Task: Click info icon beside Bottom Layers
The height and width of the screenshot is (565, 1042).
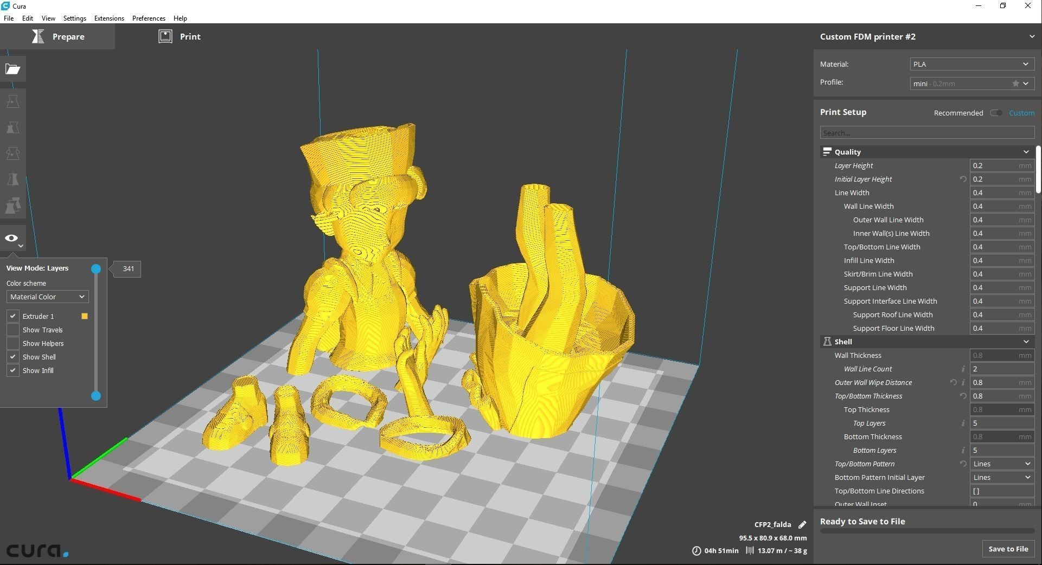Action: pyautogui.click(x=963, y=450)
